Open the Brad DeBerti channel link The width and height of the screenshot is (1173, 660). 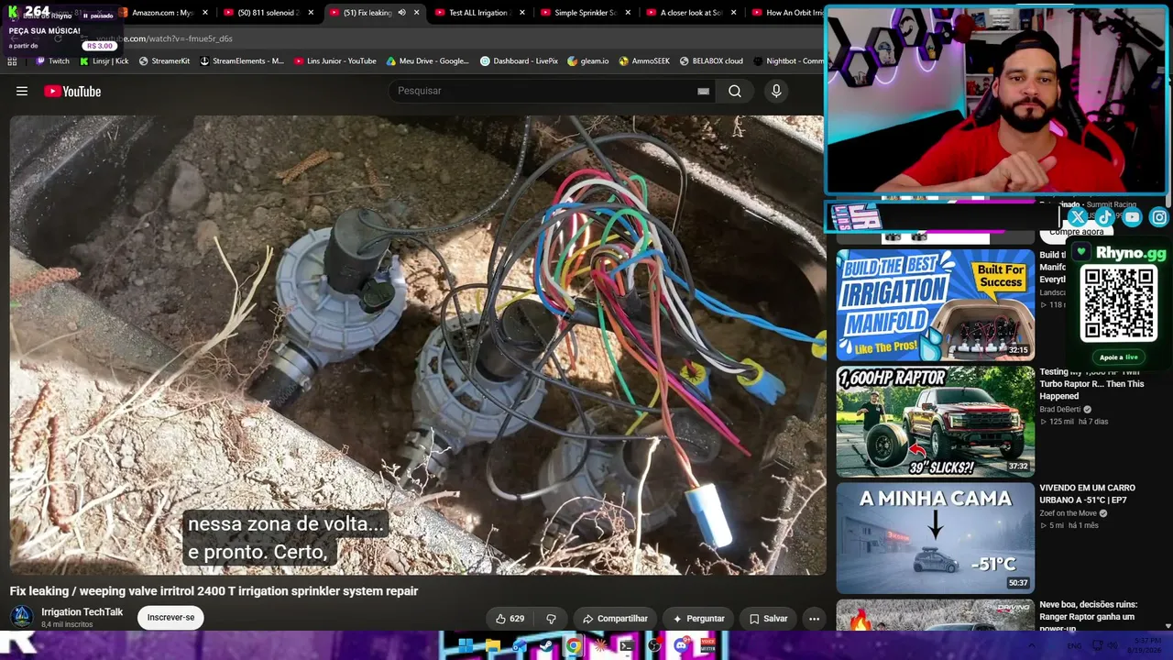(1060, 410)
